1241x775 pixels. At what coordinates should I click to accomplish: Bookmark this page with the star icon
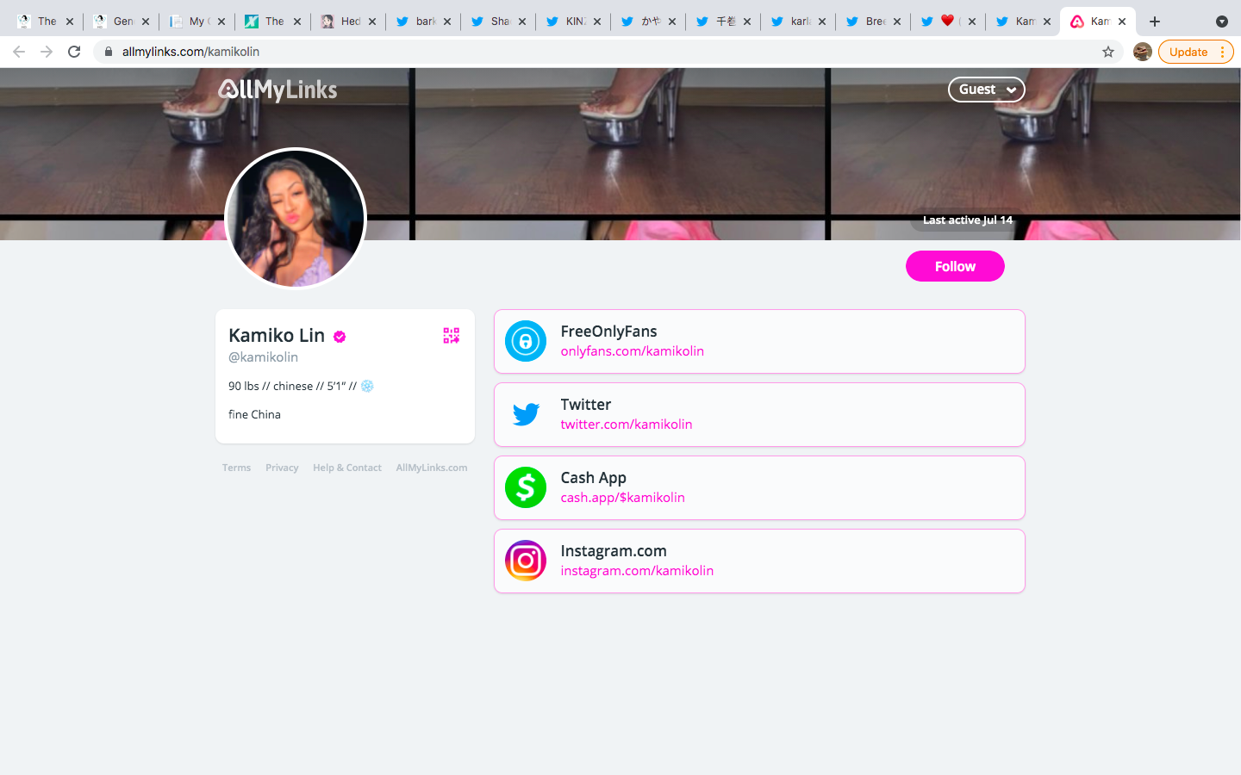coord(1108,52)
